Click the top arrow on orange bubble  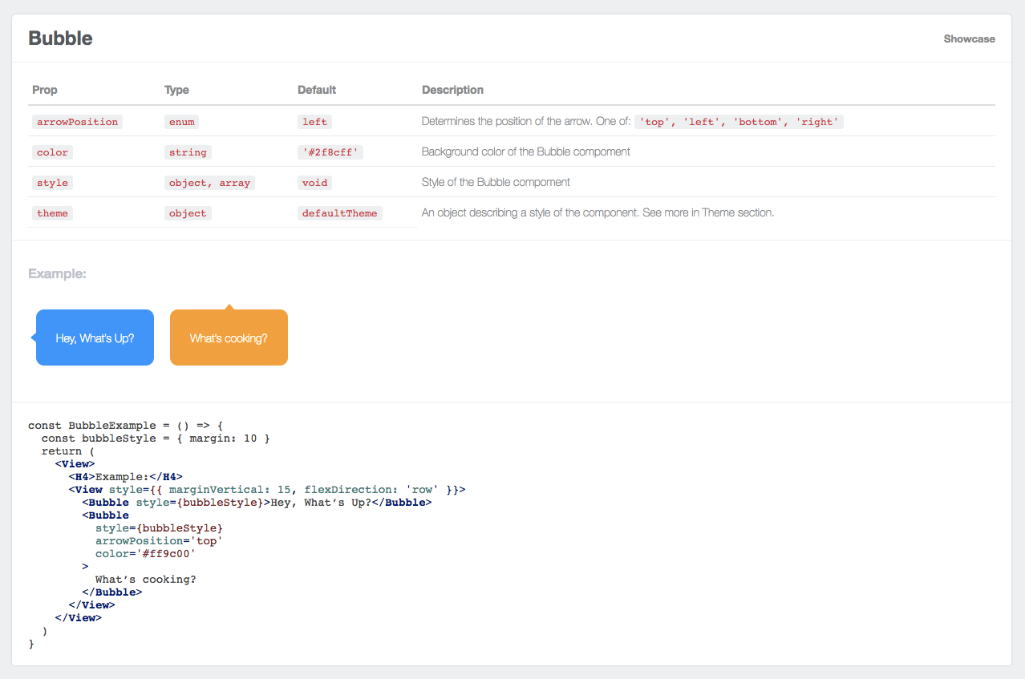click(x=229, y=307)
